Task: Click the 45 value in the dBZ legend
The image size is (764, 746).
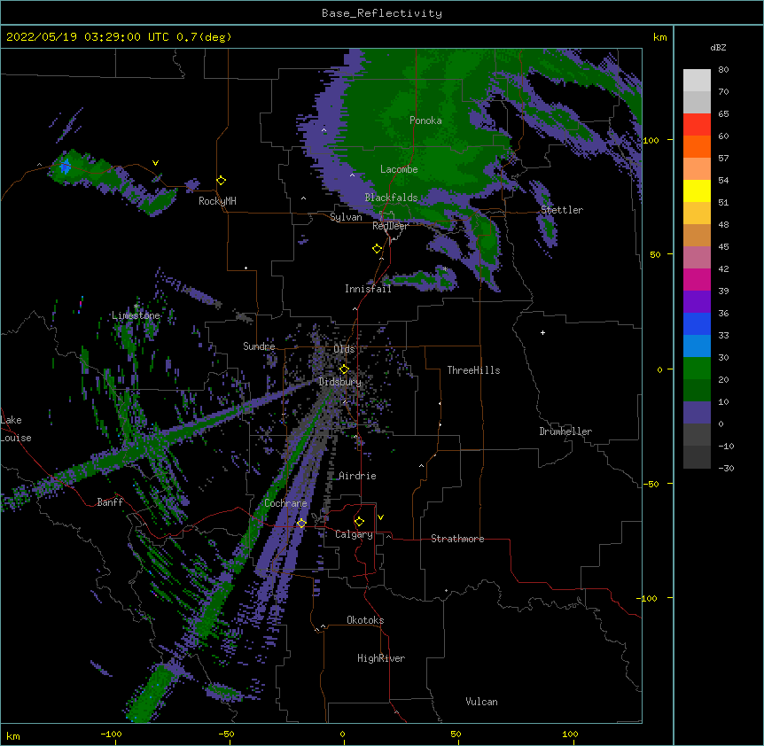Action: [723, 247]
